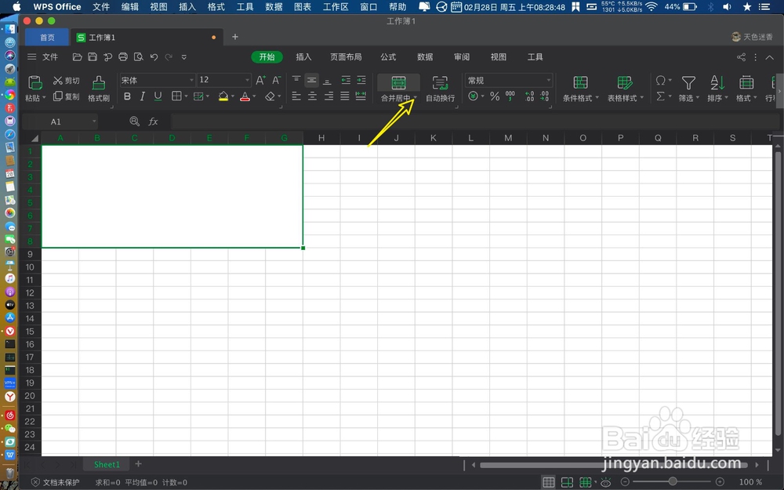784x490 pixels.
Task: Click the open file folder icon
Action: click(77, 57)
